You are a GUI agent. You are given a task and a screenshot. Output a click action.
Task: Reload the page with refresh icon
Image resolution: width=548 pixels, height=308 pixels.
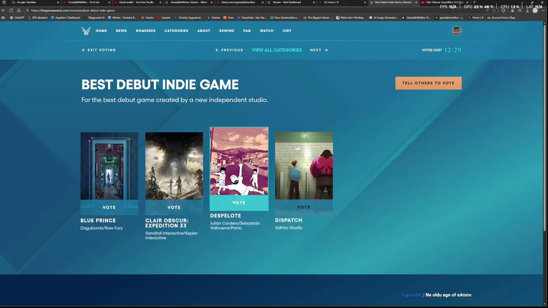pos(11,10)
